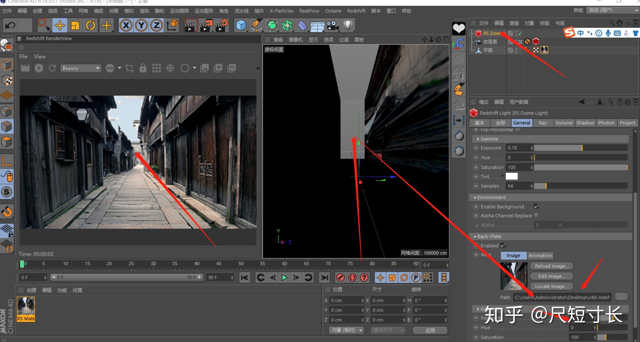Toggle the green enable checkmark on RS Dome
This screenshot has height=342, width=640.
tap(520, 33)
